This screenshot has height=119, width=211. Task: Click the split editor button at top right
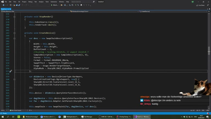pyautogui.click(x=209, y=12)
